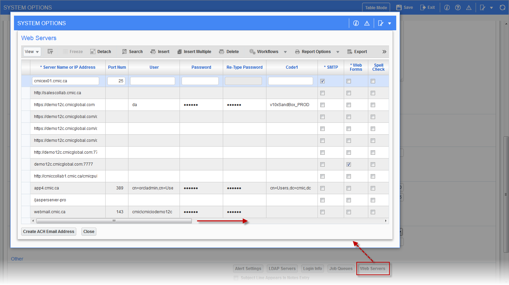Check Web Forms for webmail.cmic.ca row
Image resolution: width=509 pixels, height=285 pixels.
coord(349,212)
